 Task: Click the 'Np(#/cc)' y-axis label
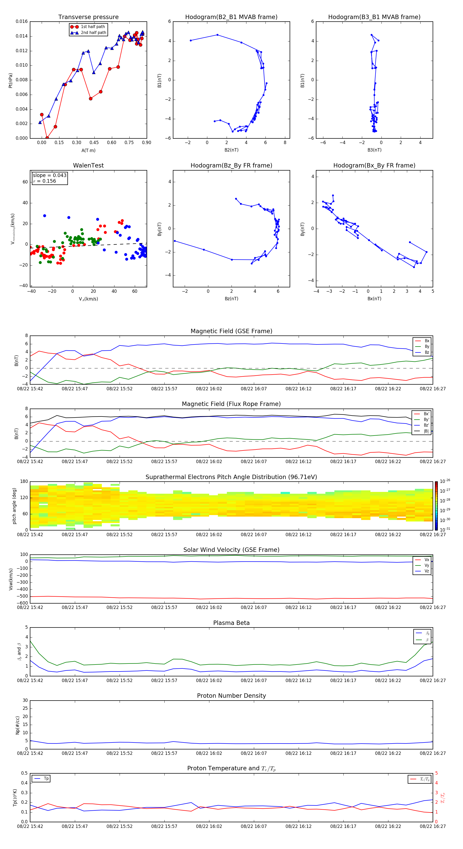[x=17, y=725]
